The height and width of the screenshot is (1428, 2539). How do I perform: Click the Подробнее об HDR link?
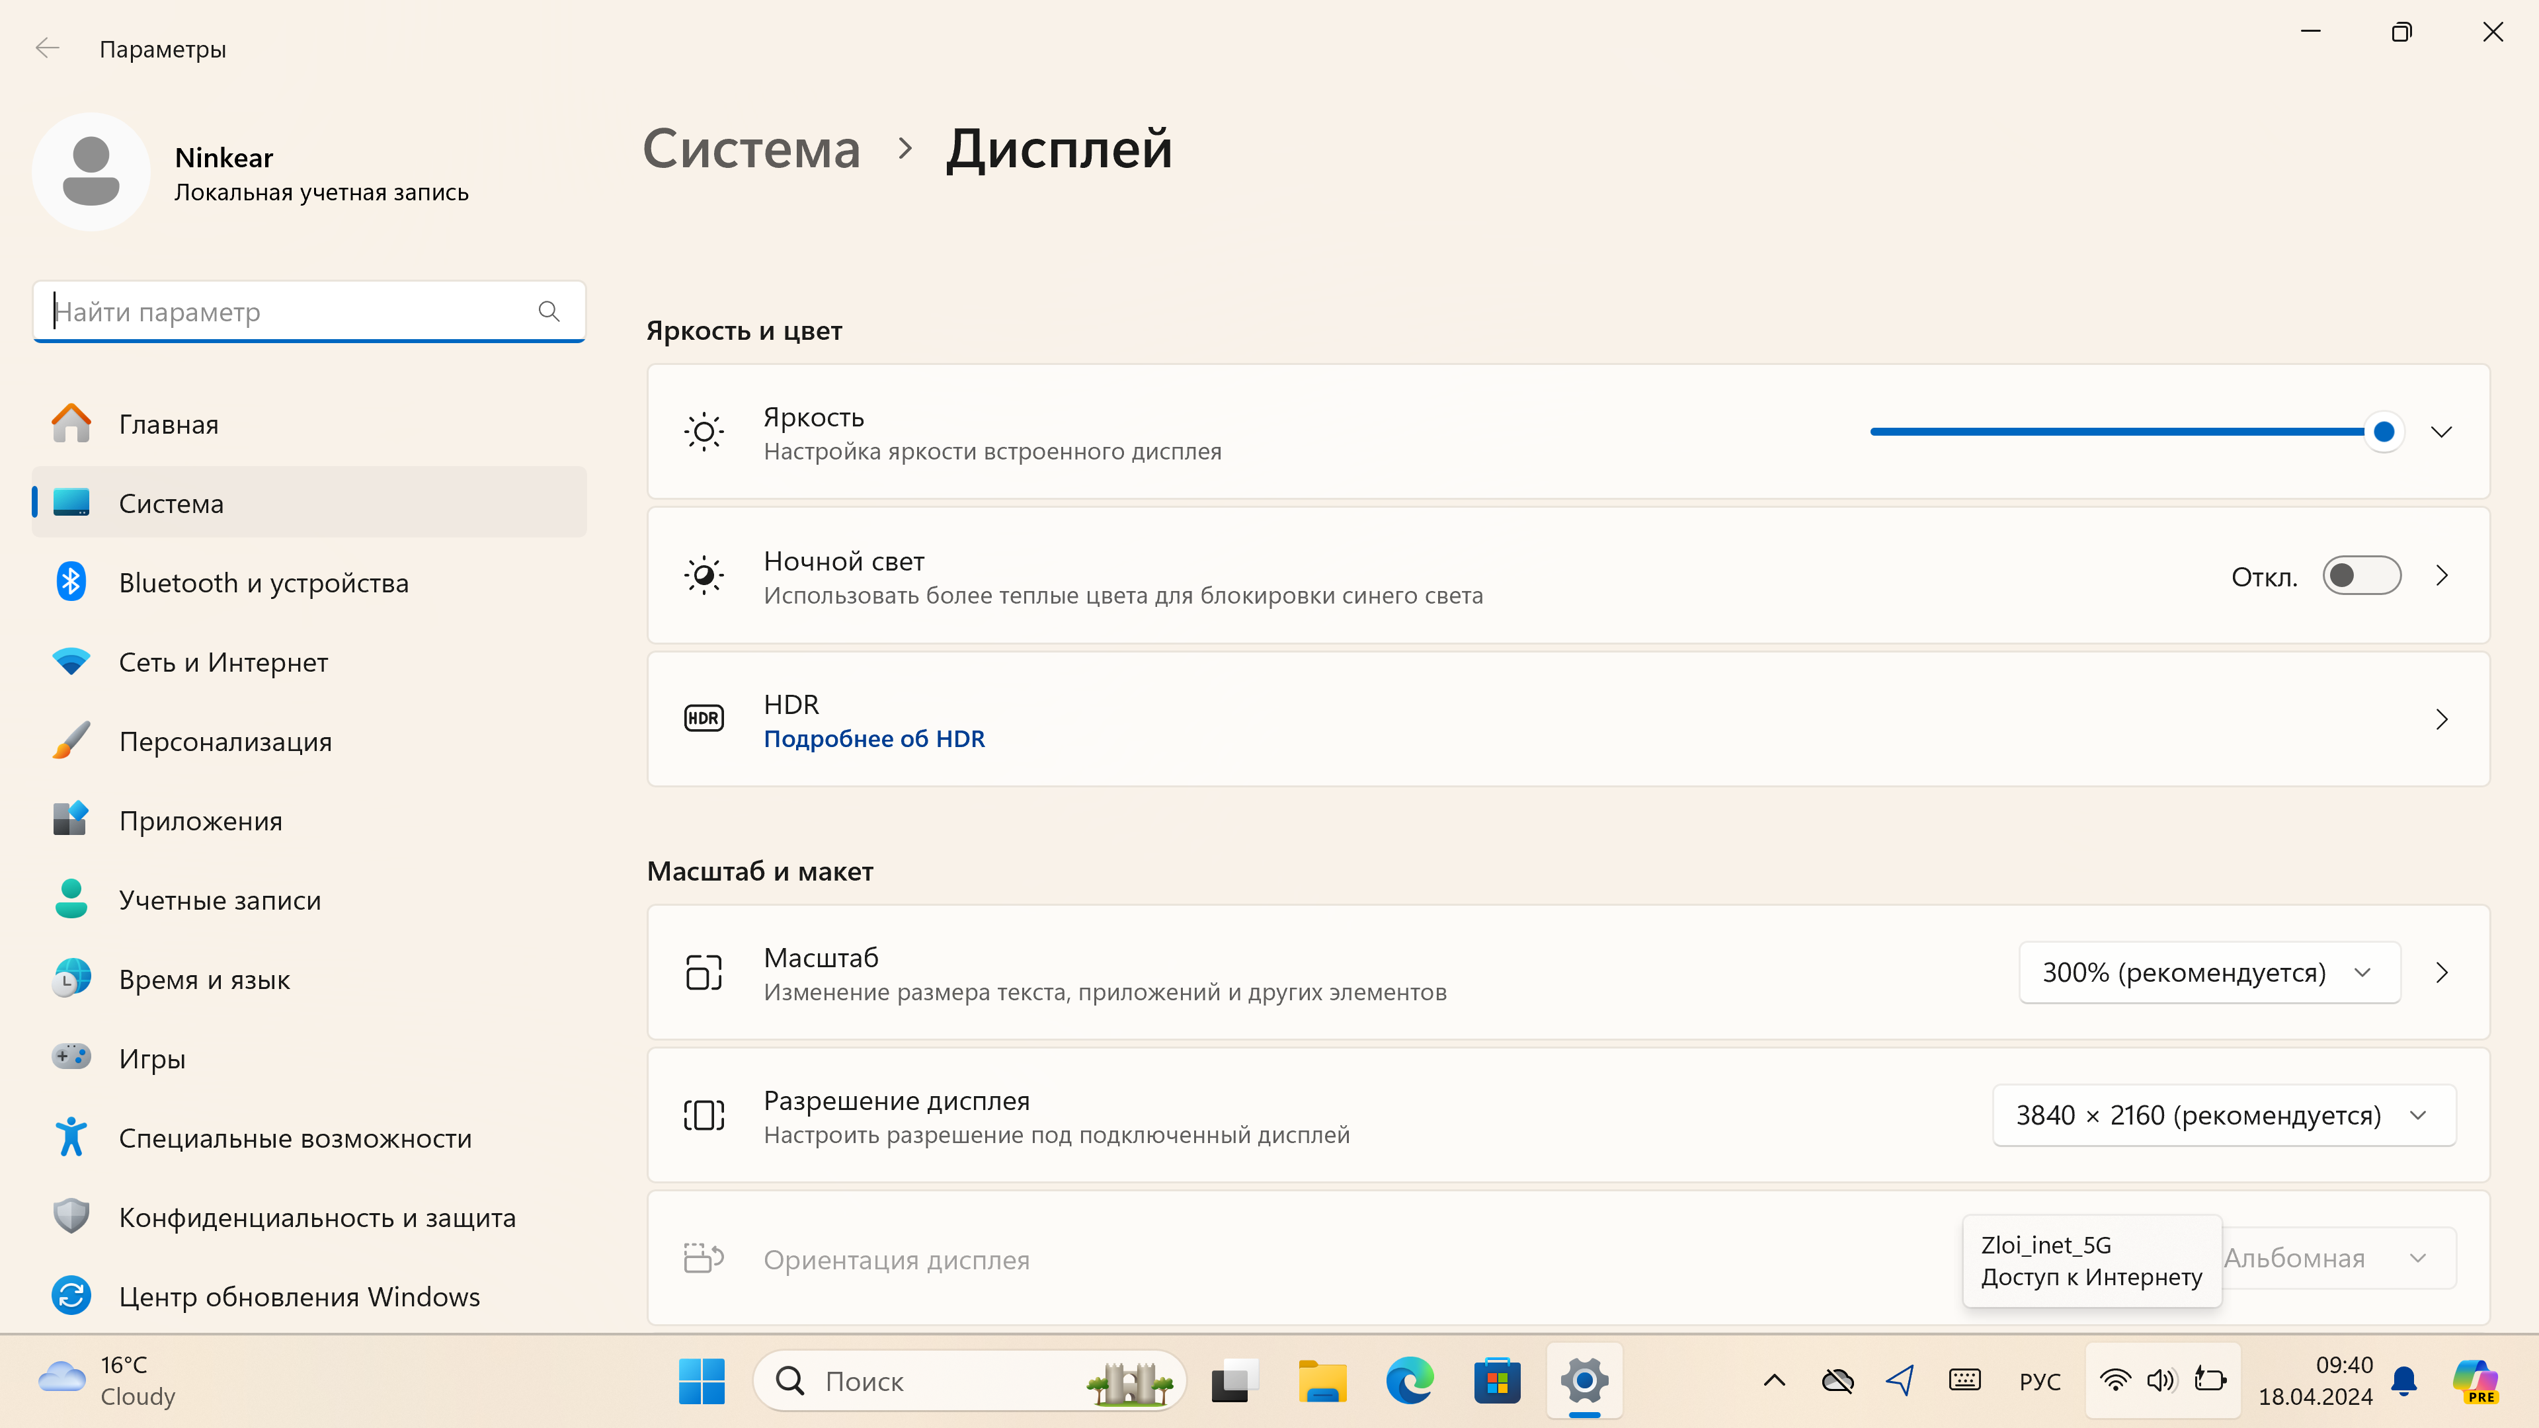pyautogui.click(x=873, y=739)
